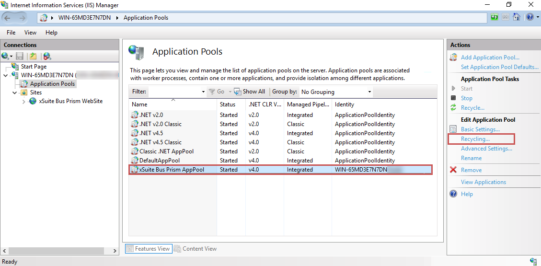
Task: Open the Help menu
Action: [x=51, y=33]
